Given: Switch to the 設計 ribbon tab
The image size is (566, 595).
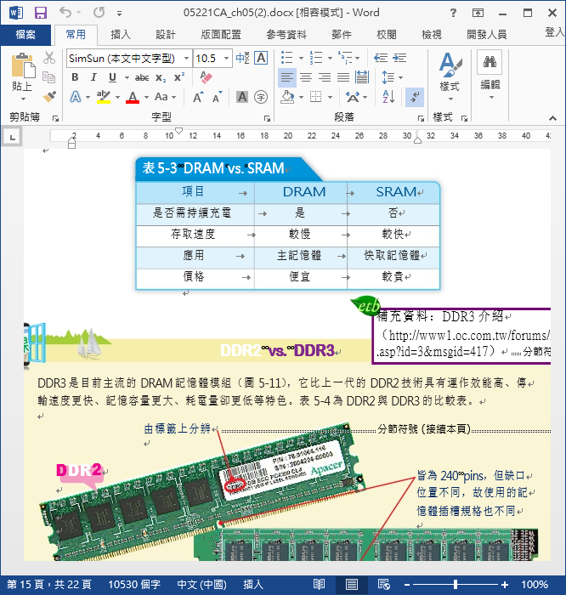Looking at the screenshot, I should (166, 35).
